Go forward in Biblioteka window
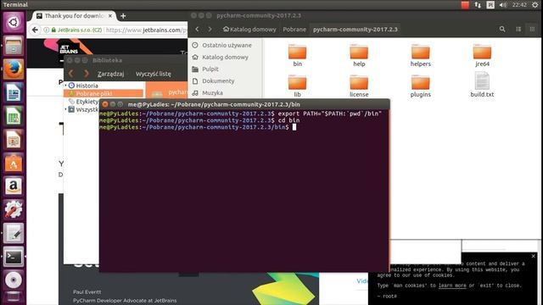Screen dimensions: 543x305 coord(87,74)
